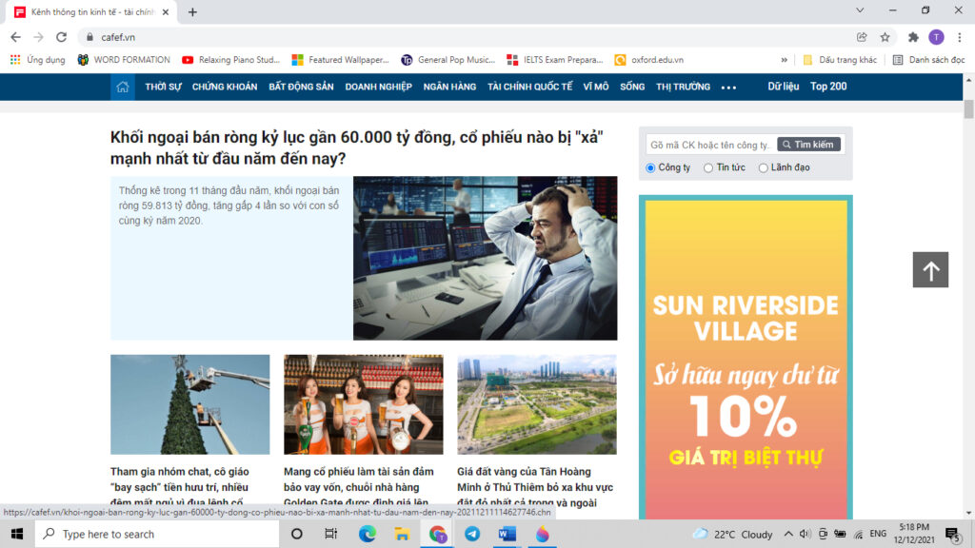This screenshot has width=975, height=548.
Task: Open the more categories ellipsis menu
Action: (728, 88)
